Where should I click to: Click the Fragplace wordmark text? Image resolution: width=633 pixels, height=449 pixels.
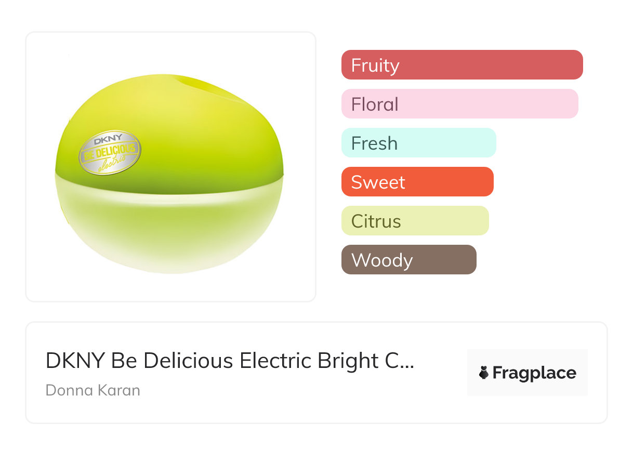pos(534,373)
